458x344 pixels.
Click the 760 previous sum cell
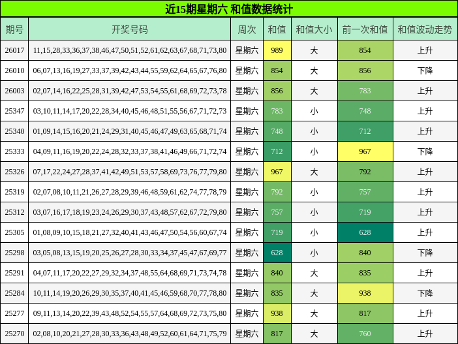365,334
